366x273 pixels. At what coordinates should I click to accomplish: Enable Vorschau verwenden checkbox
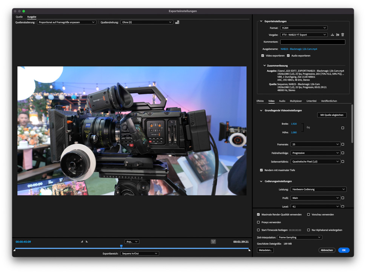click(309, 215)
